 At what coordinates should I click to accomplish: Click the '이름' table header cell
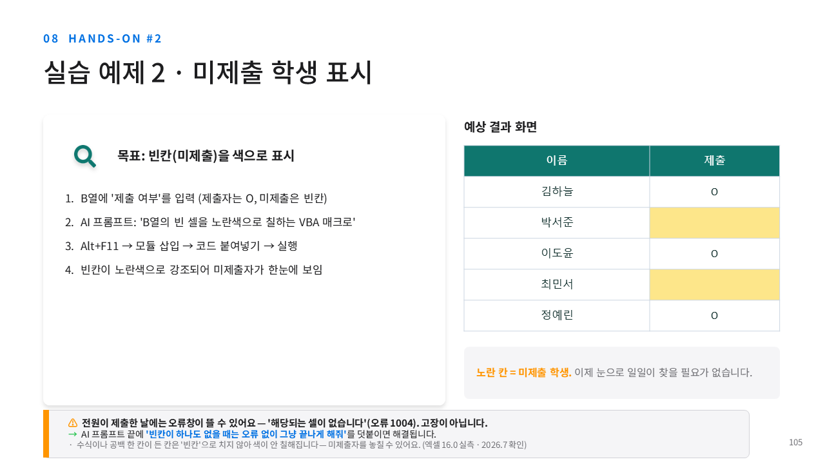pos(557,160)
